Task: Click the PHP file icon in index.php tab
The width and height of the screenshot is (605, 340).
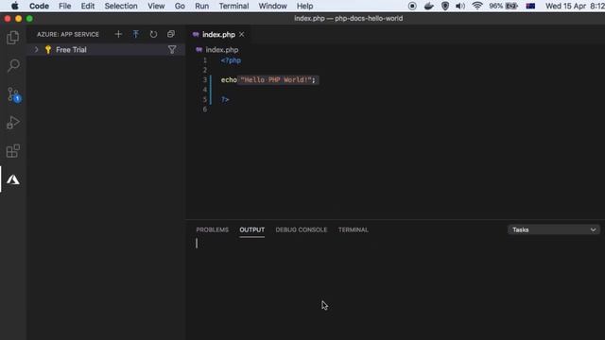Action: [x=196, y=35]
